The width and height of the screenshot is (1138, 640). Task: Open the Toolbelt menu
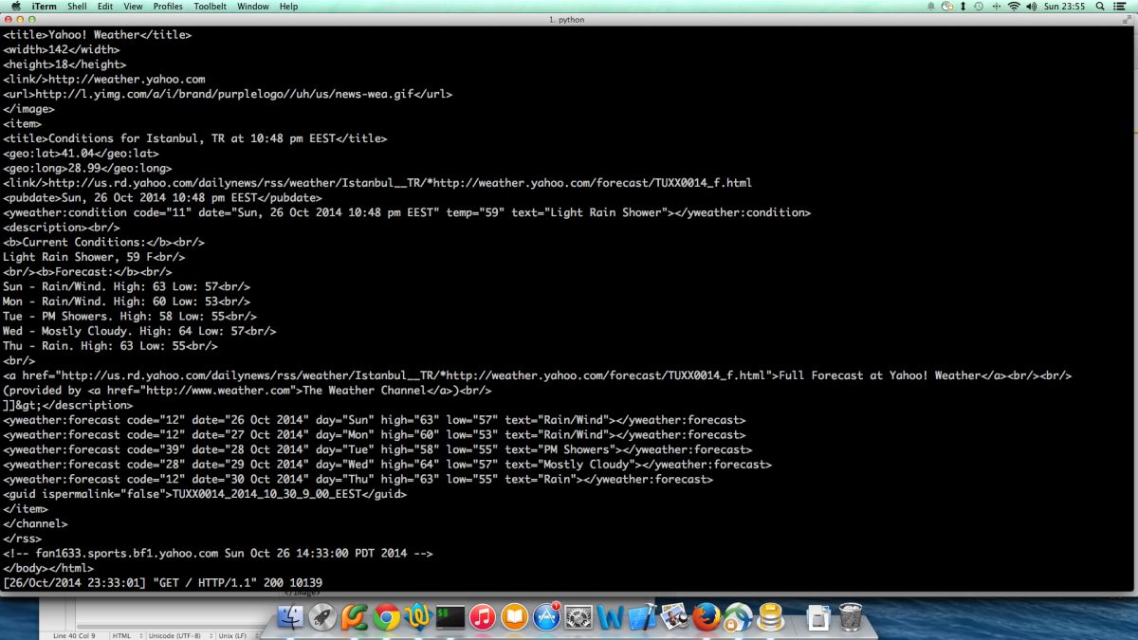(x=210, y=6)
